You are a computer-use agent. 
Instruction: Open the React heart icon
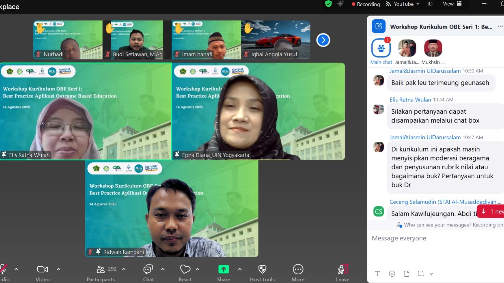(185, 269)
